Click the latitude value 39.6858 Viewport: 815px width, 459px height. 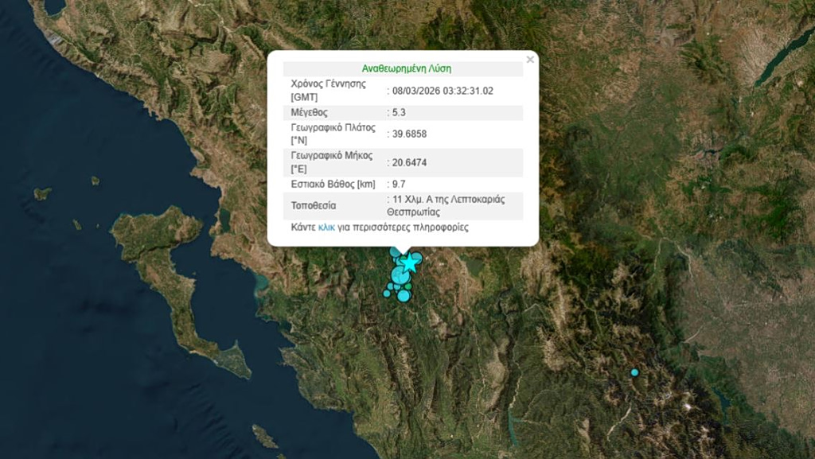click(409, 134)
